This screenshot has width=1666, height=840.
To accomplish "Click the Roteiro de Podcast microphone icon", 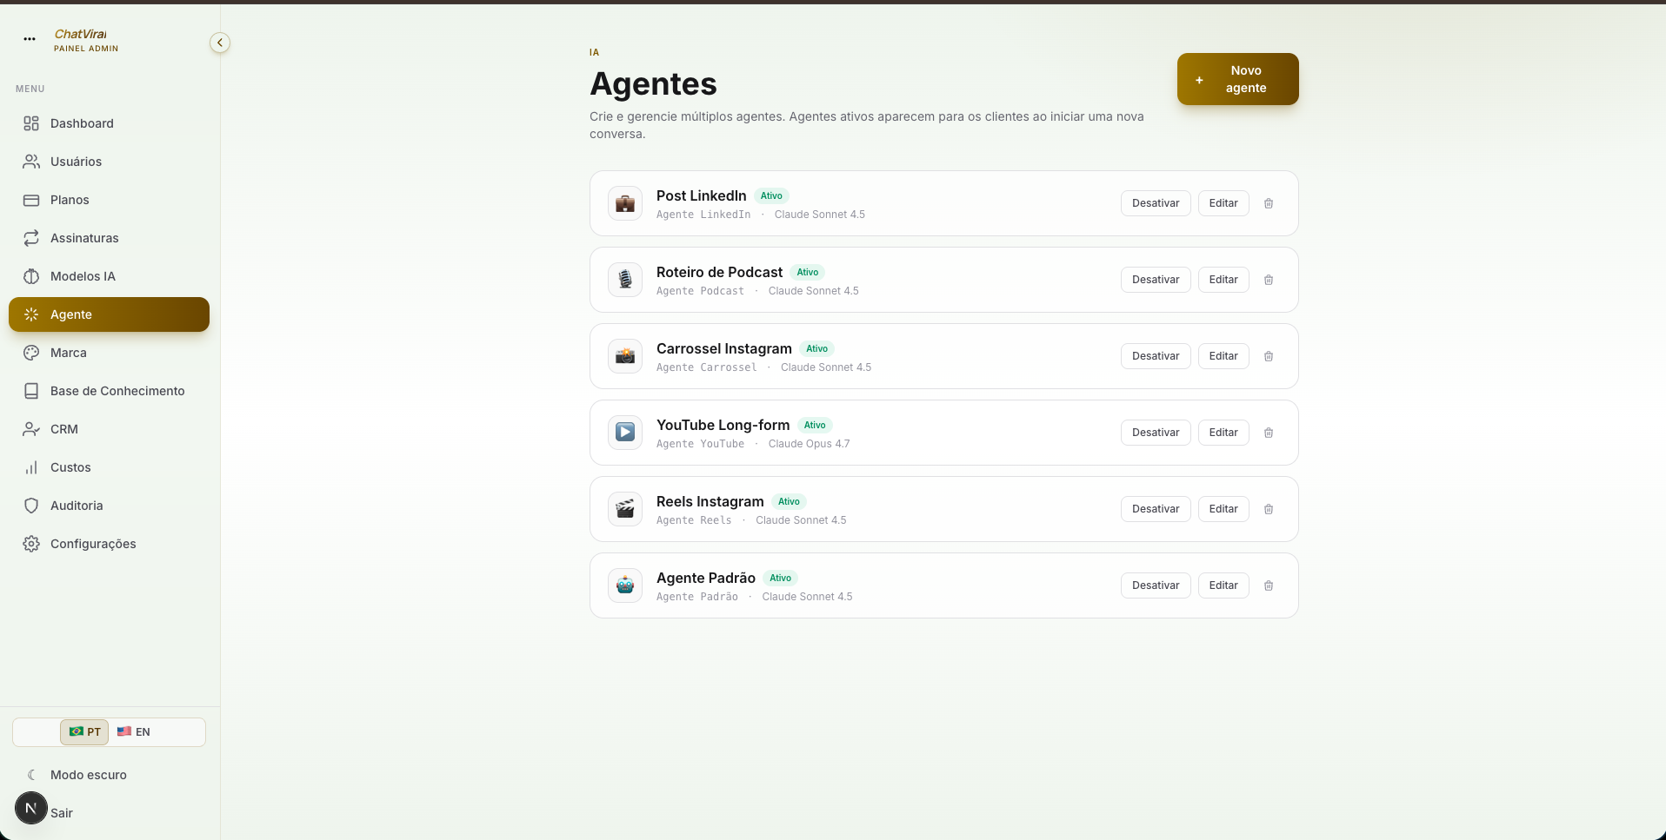I will coord(625,280).
